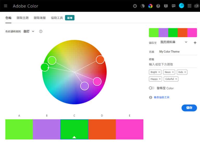Open the chat bubble icon
The width and height of the screenshot is (200, 150).
click(174, 6)
